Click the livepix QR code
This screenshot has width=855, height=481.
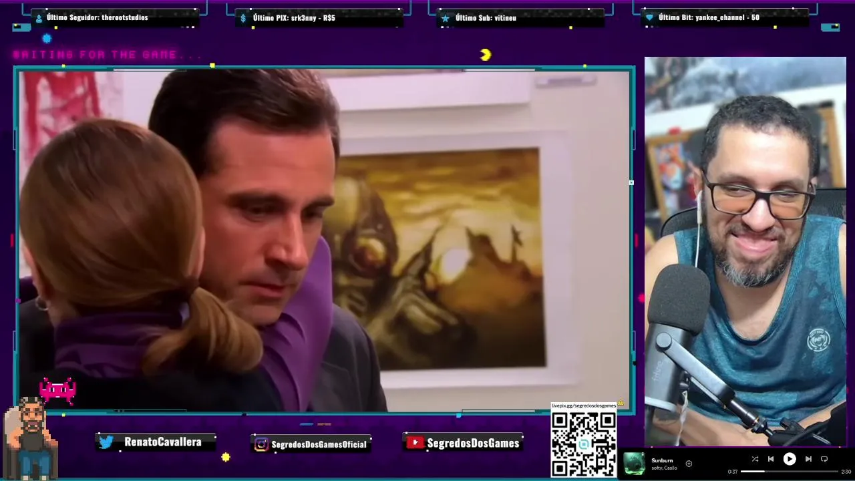click(584, 444)
